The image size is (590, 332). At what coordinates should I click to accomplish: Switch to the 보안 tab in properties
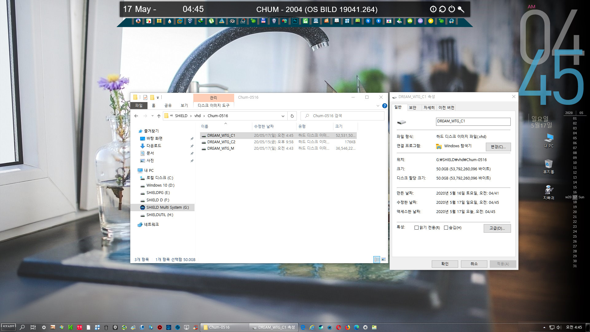412,108
